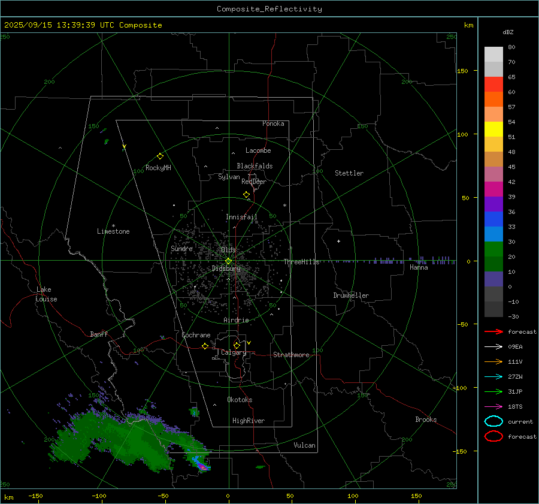Click the purple swatch between 39 and 36
This screenshot has height=504, width=539.
(x=493, y=204)
